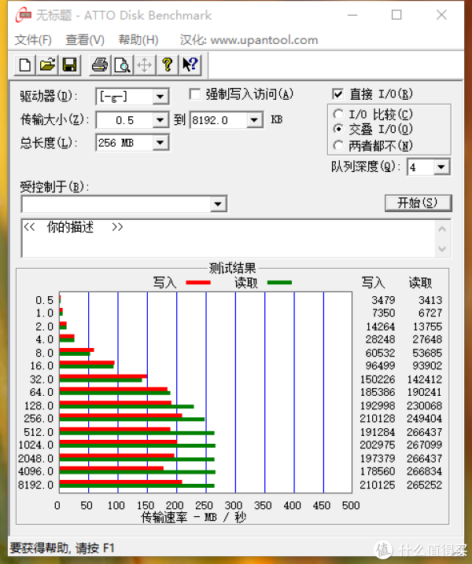Click description box scroll up arrow
472x564 pixels.
(x=442, y=229)
